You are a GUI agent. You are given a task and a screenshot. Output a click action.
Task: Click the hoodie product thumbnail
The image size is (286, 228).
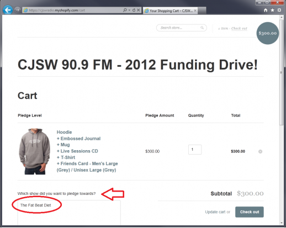coord(34,151)
